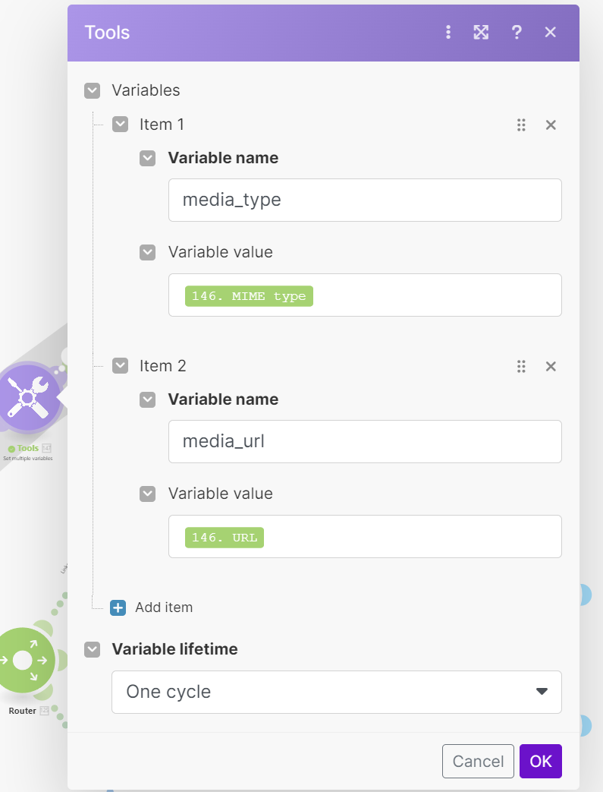This screenshot has height=792, width=603.
Task: Open the help question mark icon
Action: (517, 32)
